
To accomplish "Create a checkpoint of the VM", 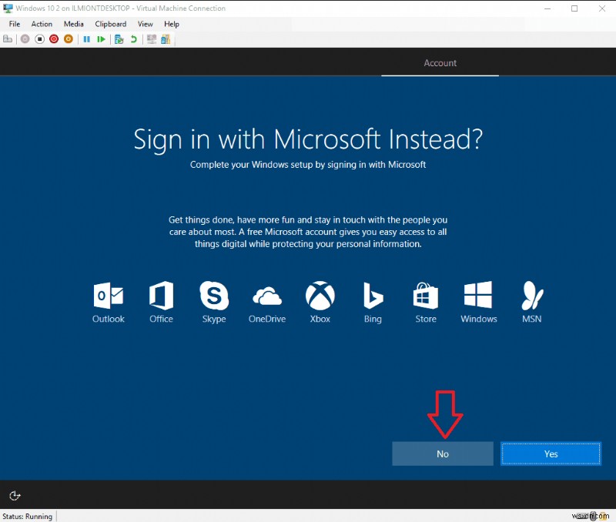I will point(117,39).
